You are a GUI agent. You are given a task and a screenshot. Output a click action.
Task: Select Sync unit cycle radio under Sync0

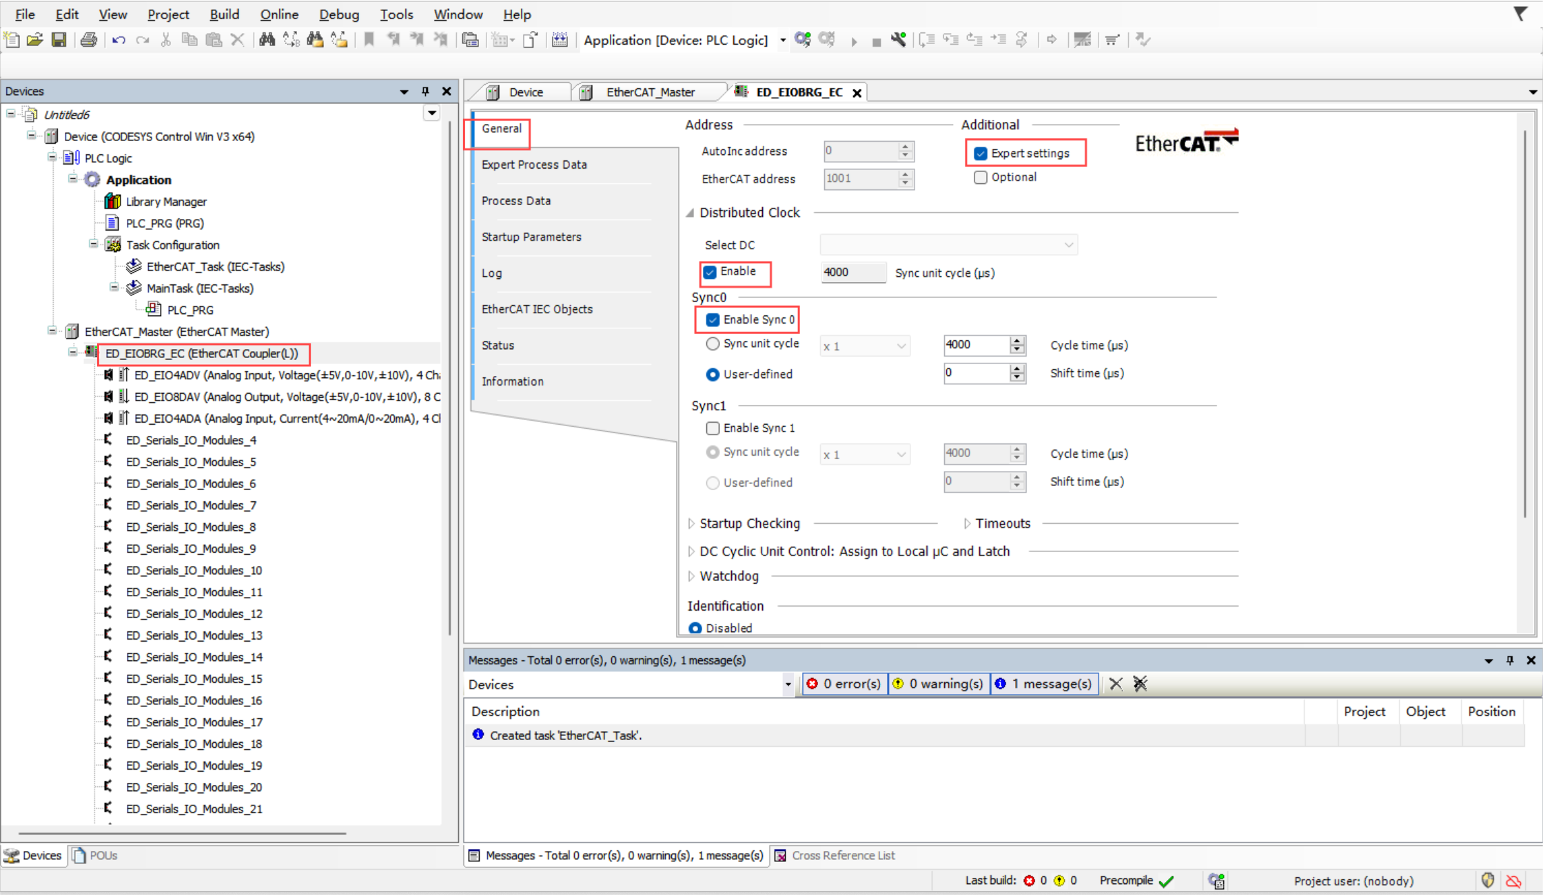713,344
